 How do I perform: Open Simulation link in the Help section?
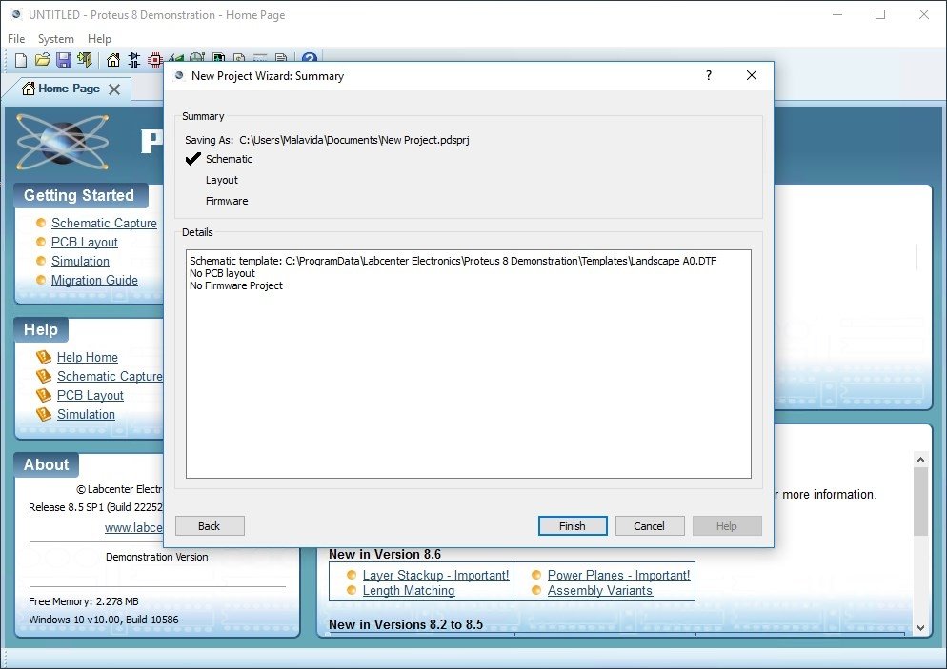[86, 414]
